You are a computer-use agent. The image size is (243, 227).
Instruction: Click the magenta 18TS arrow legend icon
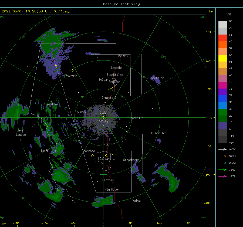[222, 176]
